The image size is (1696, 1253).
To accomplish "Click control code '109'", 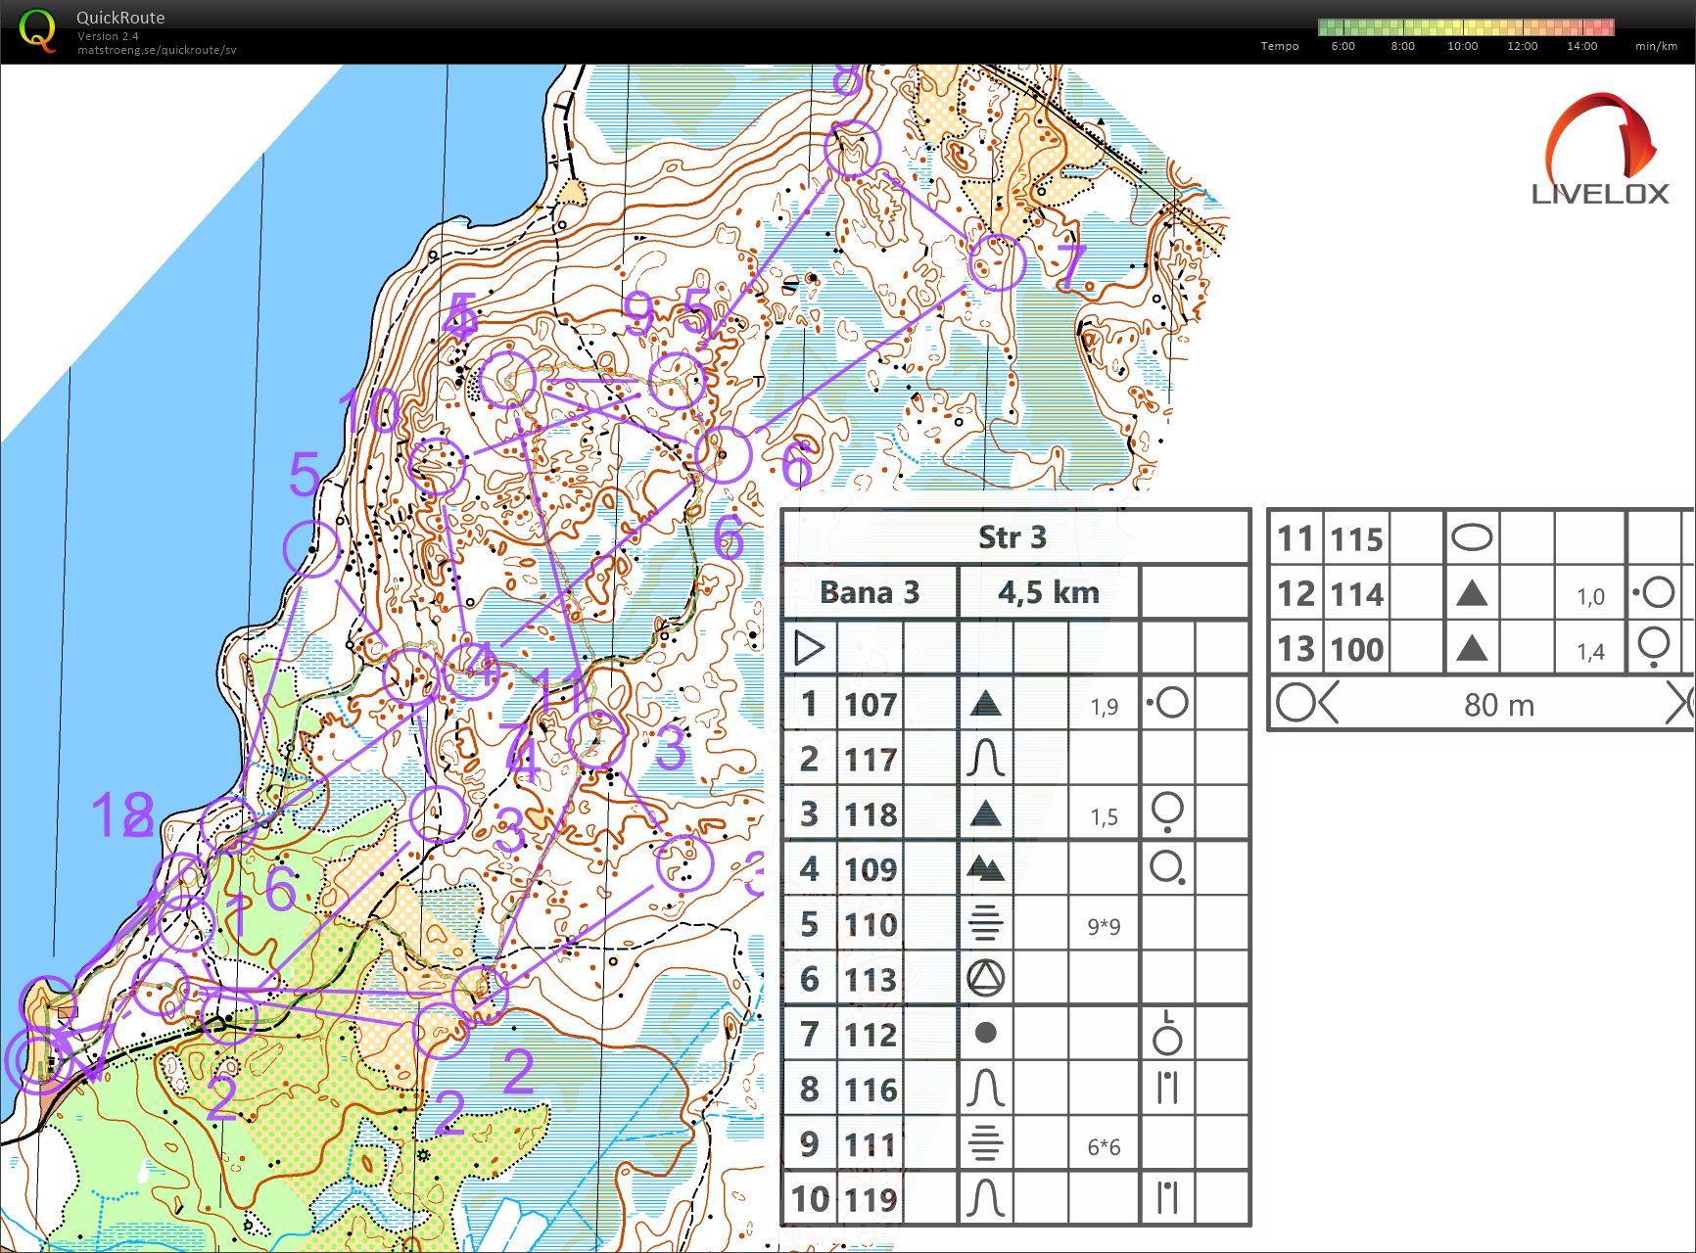I will pyautogui.click(x=871, y=868).
